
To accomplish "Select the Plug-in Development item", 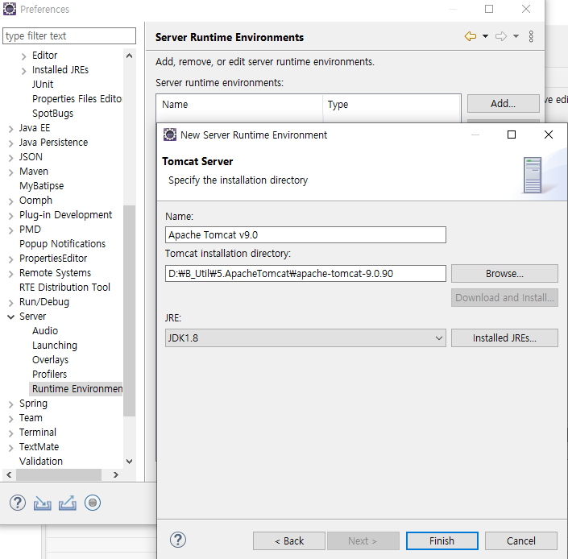I will (65, 215).
